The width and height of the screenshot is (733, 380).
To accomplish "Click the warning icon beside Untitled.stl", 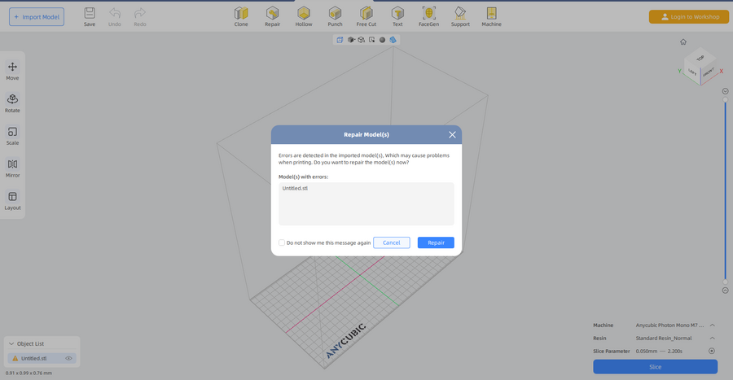I will (x=15, y=359).
